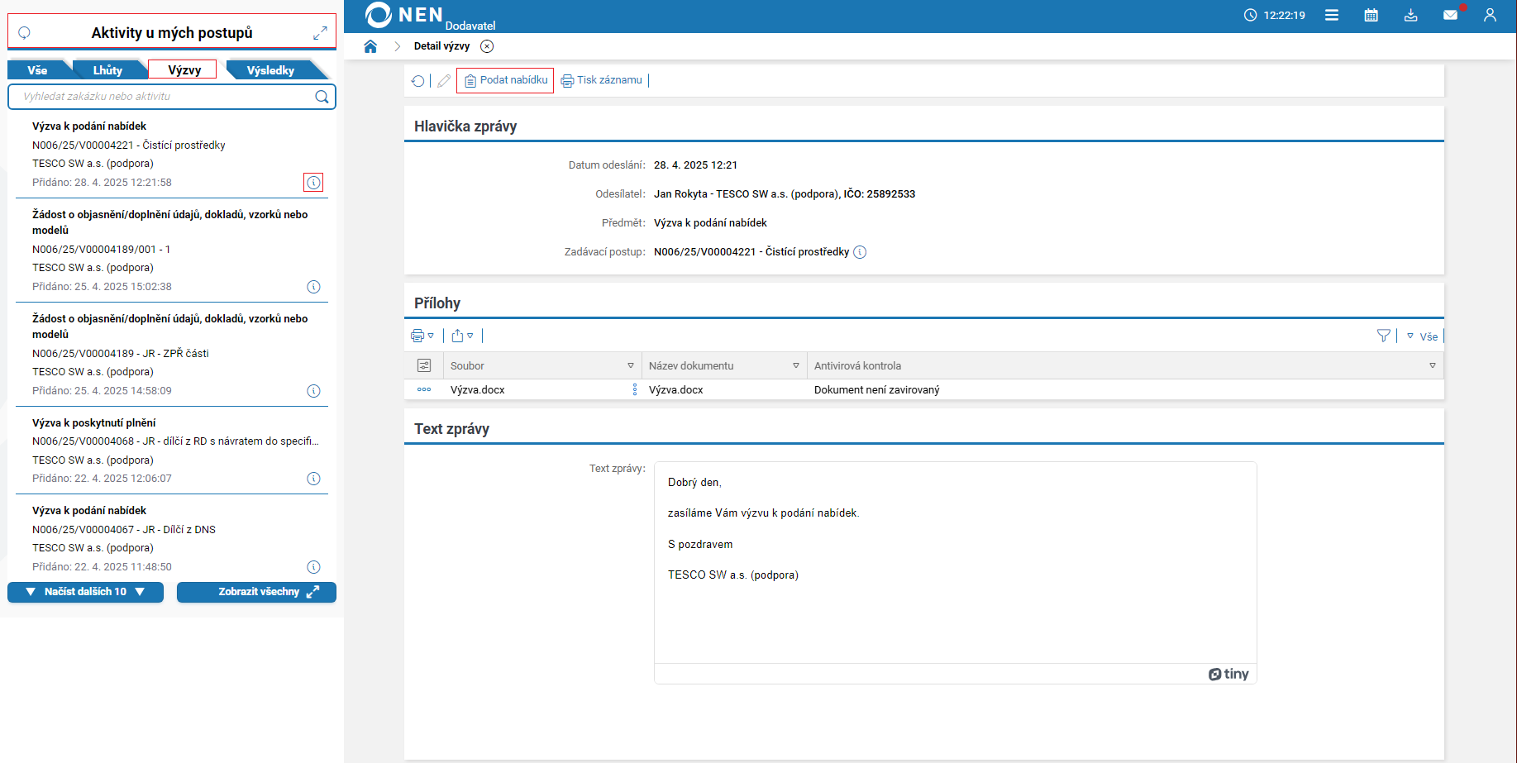Expand the export dropdown in Přílohy toolbar

pos(462,336)
